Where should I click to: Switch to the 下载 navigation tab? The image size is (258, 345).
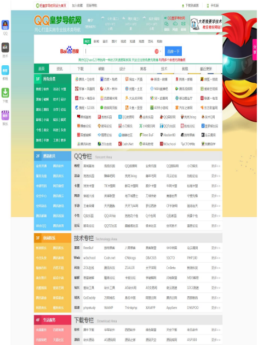click(x=81, y=69)
